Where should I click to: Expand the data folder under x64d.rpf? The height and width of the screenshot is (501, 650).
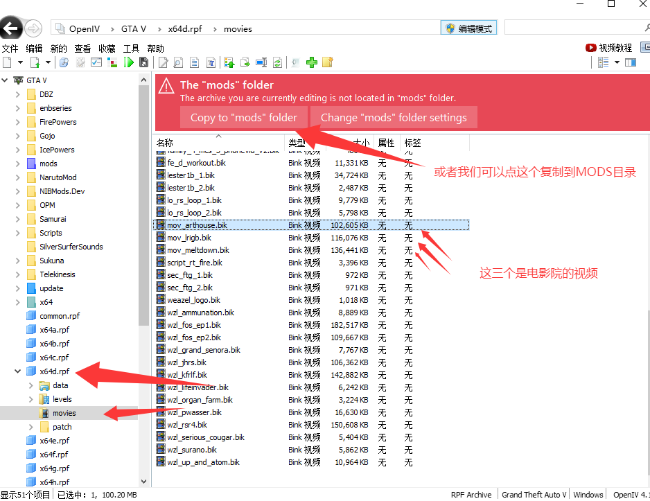pos(31,385)
